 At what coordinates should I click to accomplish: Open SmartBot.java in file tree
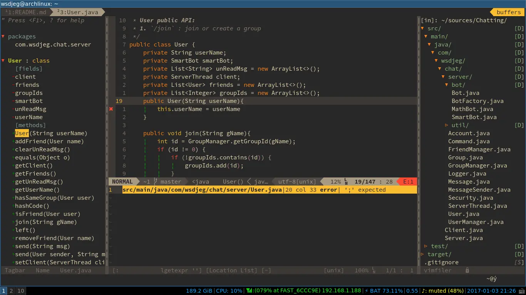[474, 117]
